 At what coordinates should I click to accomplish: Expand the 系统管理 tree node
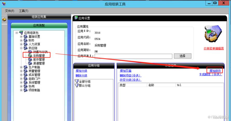(x=21, y=83)
